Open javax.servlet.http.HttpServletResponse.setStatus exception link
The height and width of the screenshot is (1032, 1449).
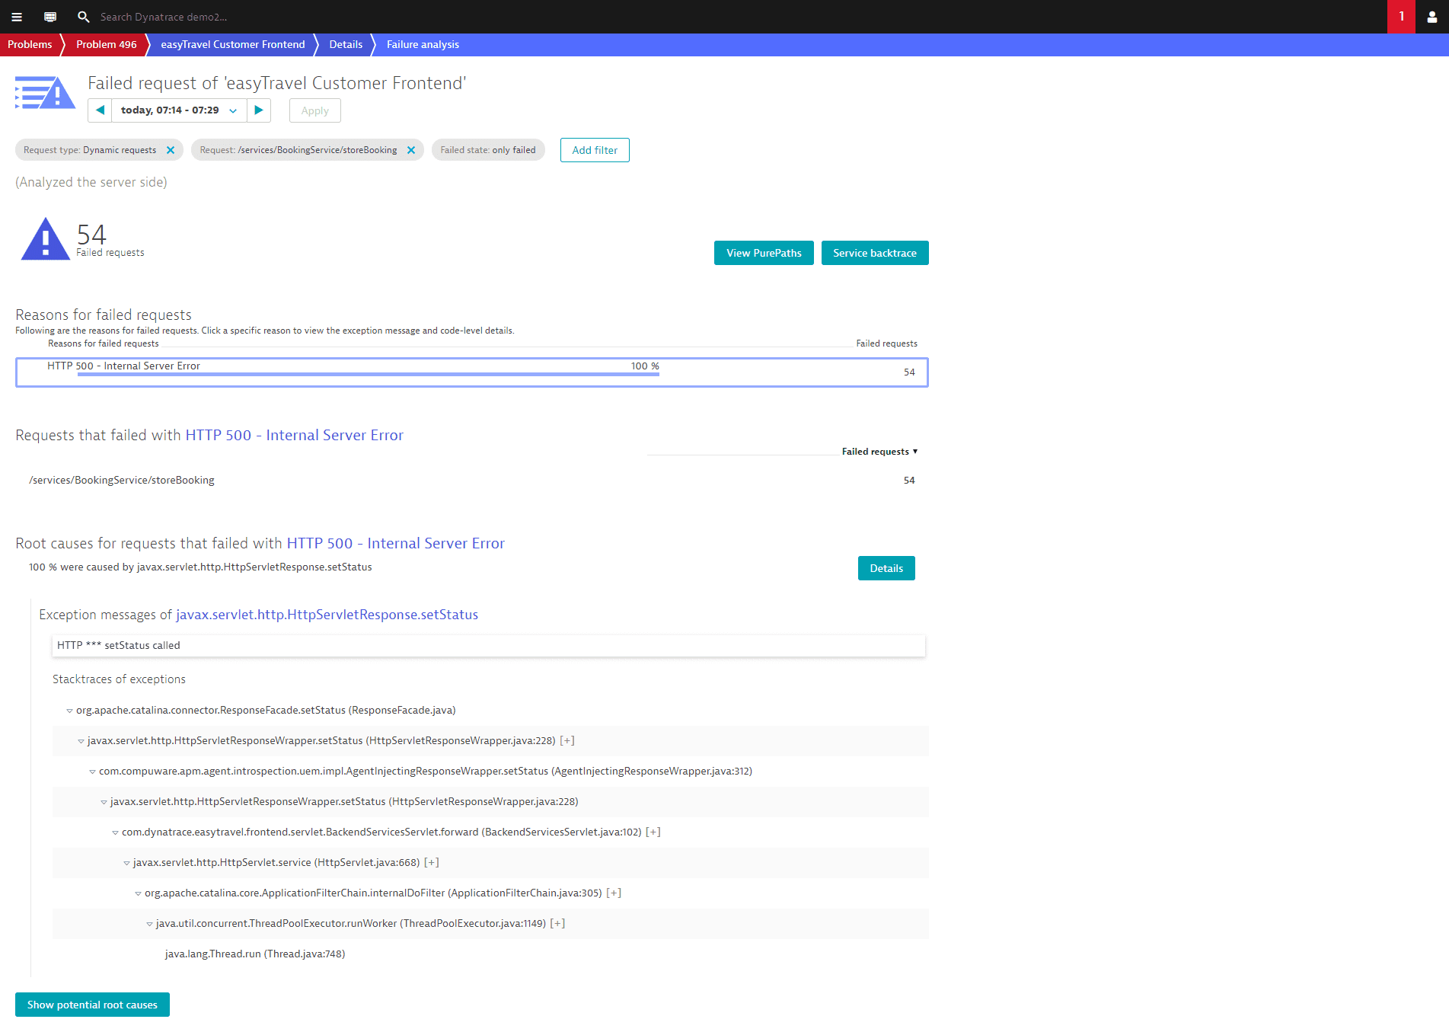pyautogui.click(x=327, y=615)
